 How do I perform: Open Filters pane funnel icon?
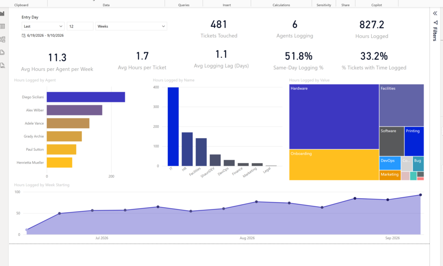[x=435, y=22]
